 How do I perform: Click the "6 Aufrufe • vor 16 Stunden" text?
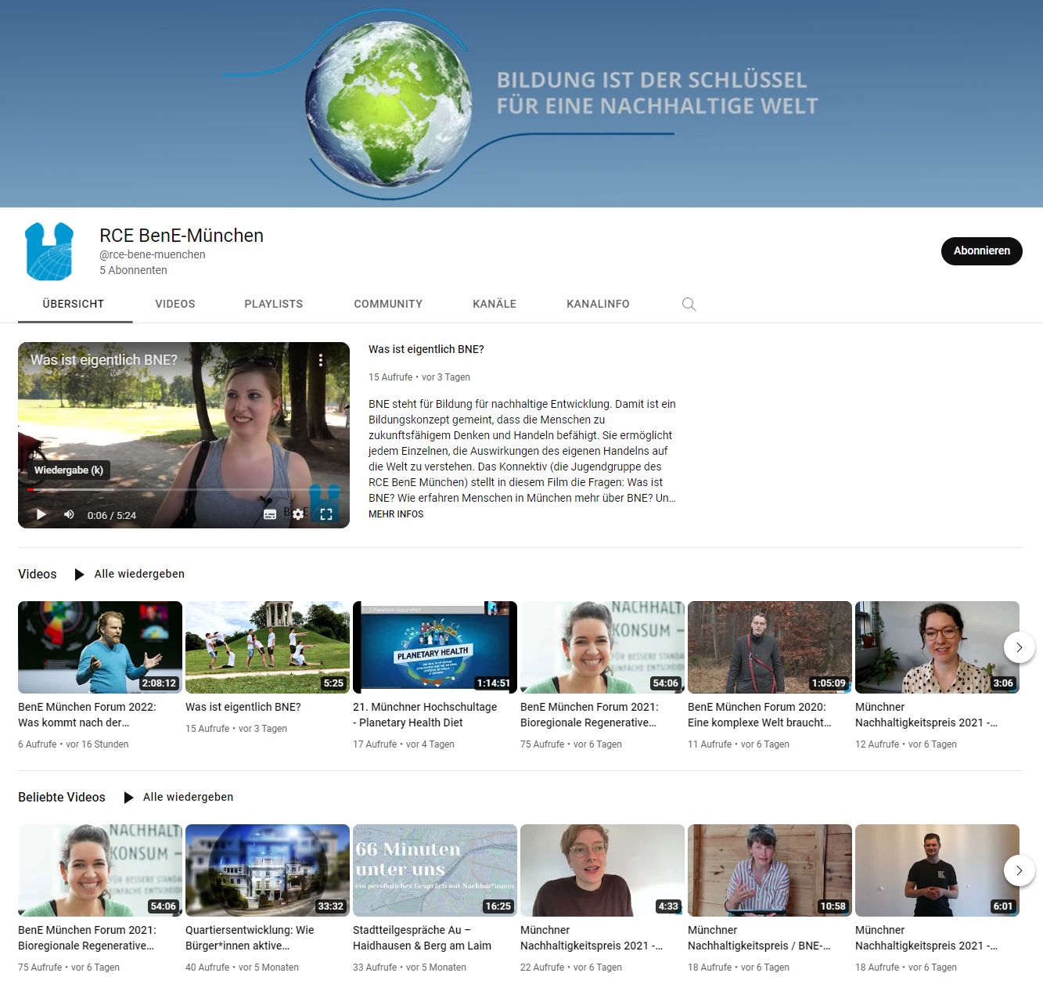click(74, 744)
